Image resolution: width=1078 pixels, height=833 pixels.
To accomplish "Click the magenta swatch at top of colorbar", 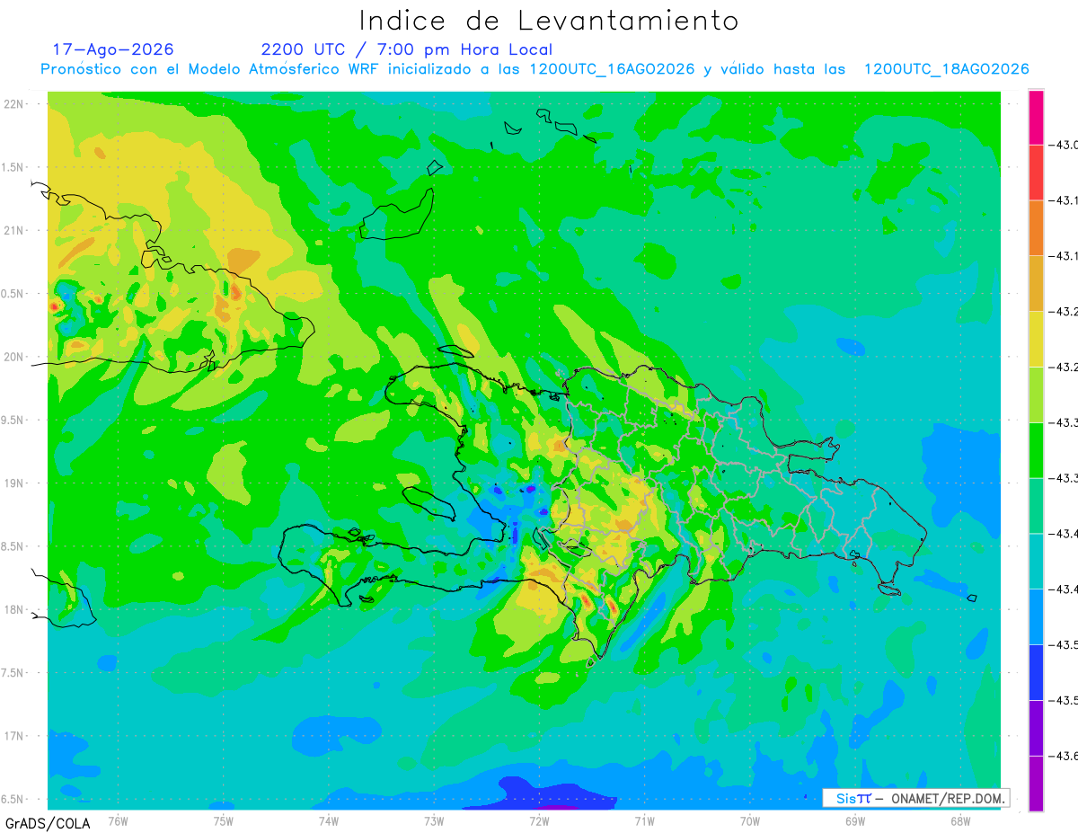I will point(1036,118).
